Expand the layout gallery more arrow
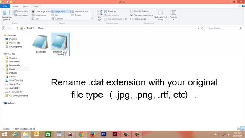The height and width of the screenshot is (138, 245). [x=92, y=19]
